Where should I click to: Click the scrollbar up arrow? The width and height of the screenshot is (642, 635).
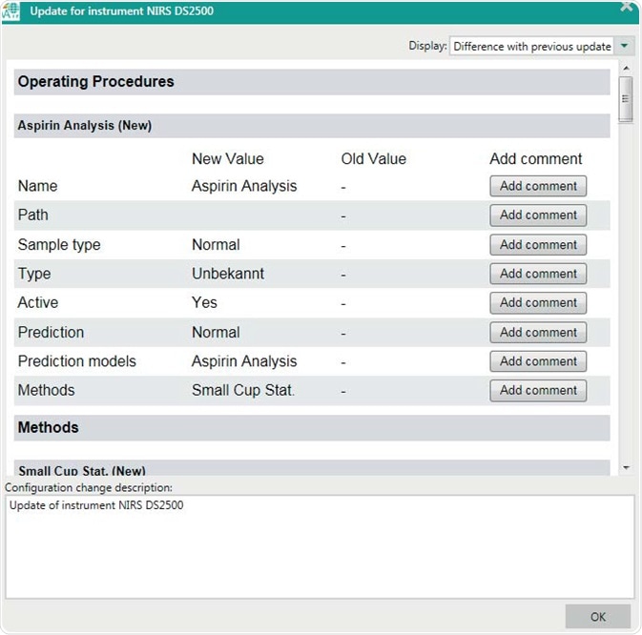click(x=626, y=69)
